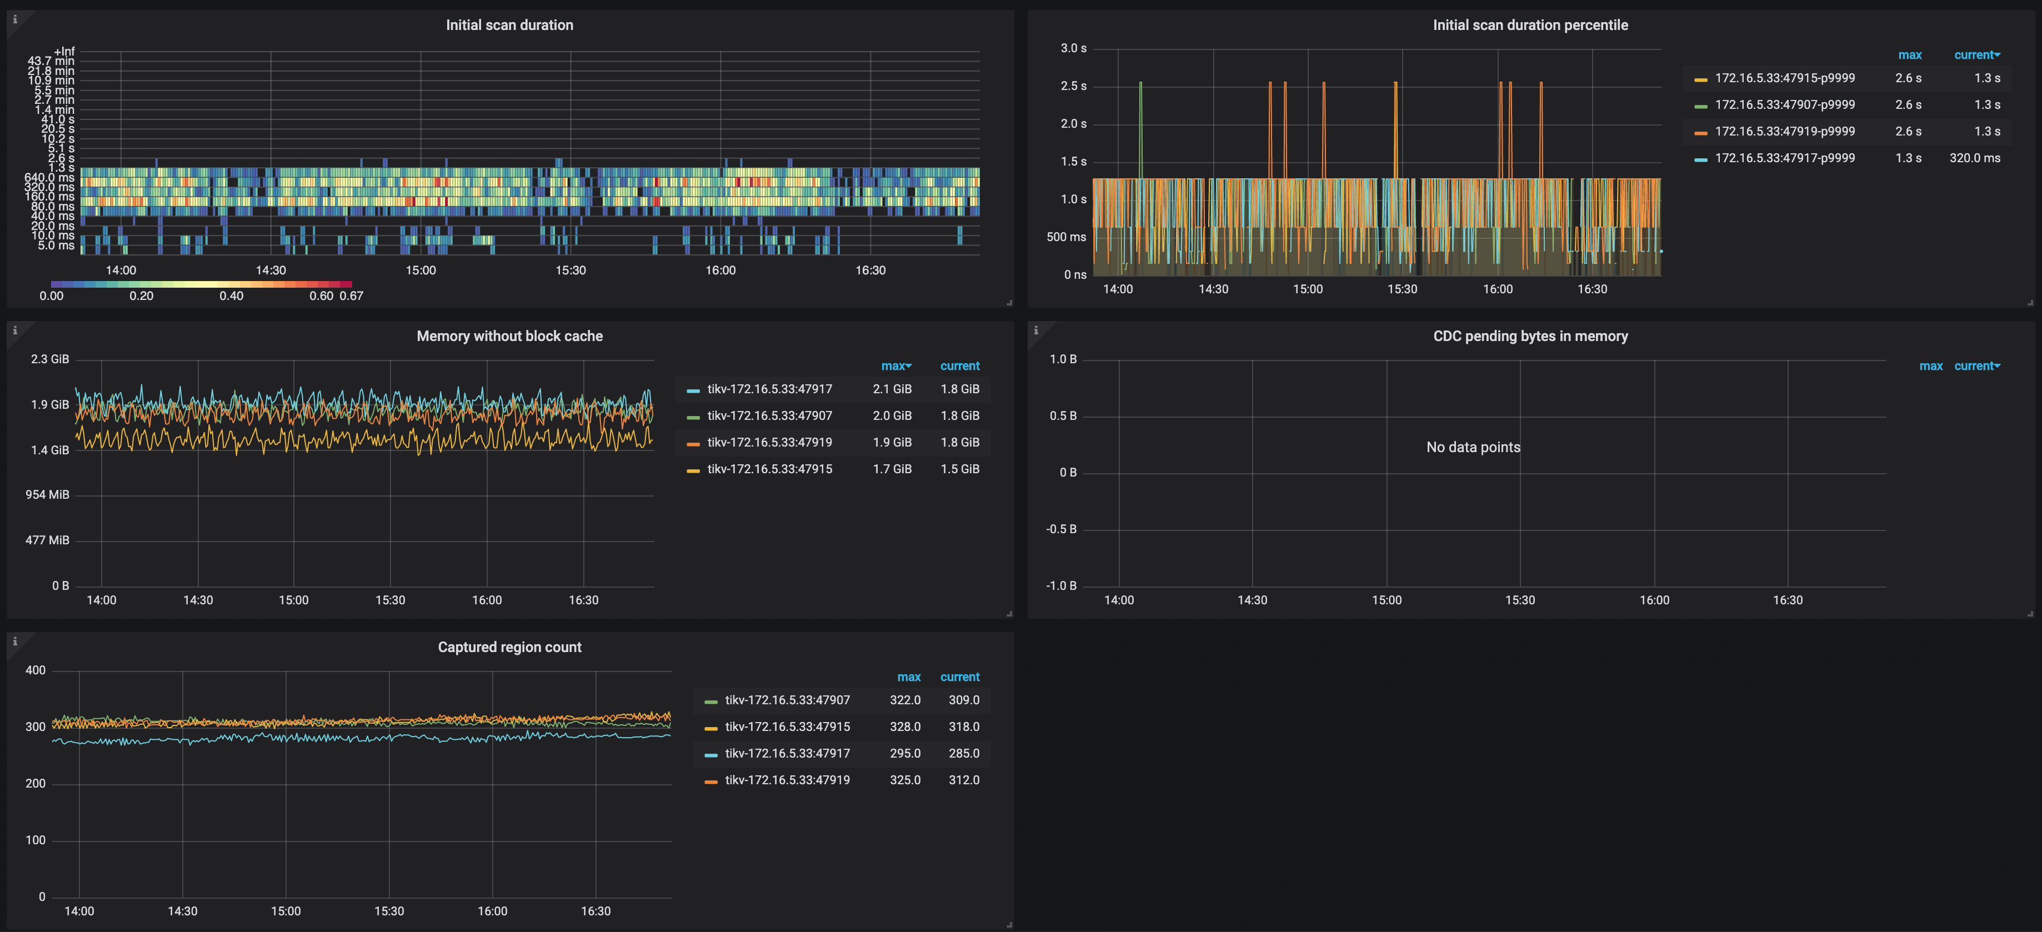Click the current column header in Memory panel legend
Screen dimensions: 2042x932
(x=959, y=365)
